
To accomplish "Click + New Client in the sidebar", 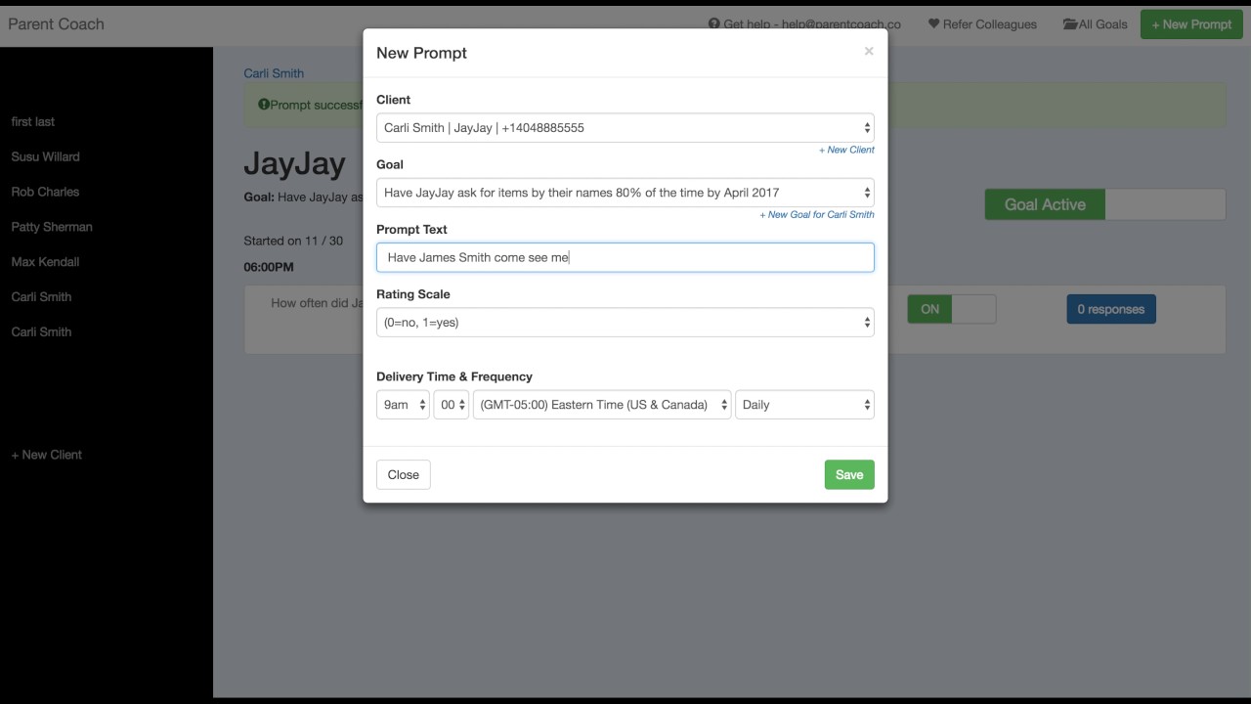I will 47,455.
